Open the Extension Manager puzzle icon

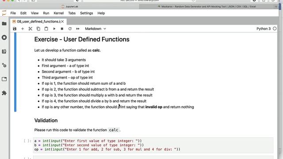click(x=4, y=93)
